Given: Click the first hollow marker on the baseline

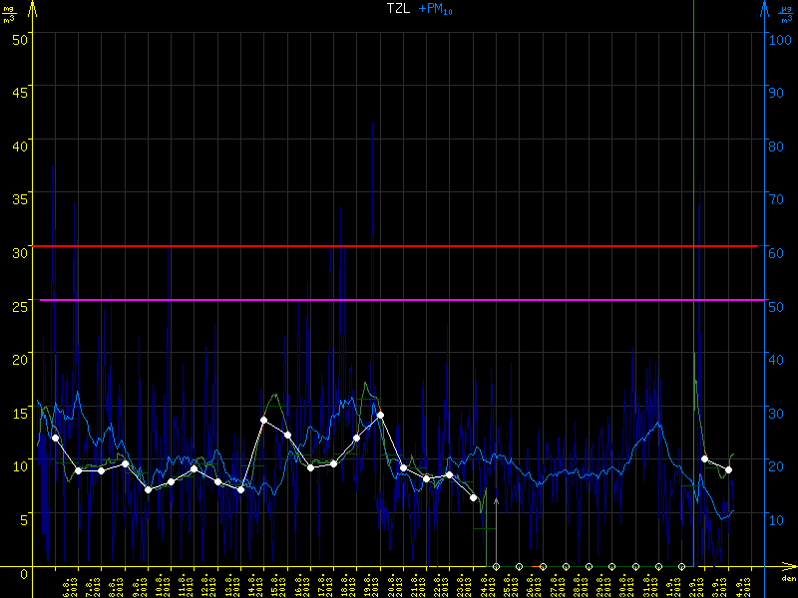Looking at the screenshot, I should coord(496,567).
